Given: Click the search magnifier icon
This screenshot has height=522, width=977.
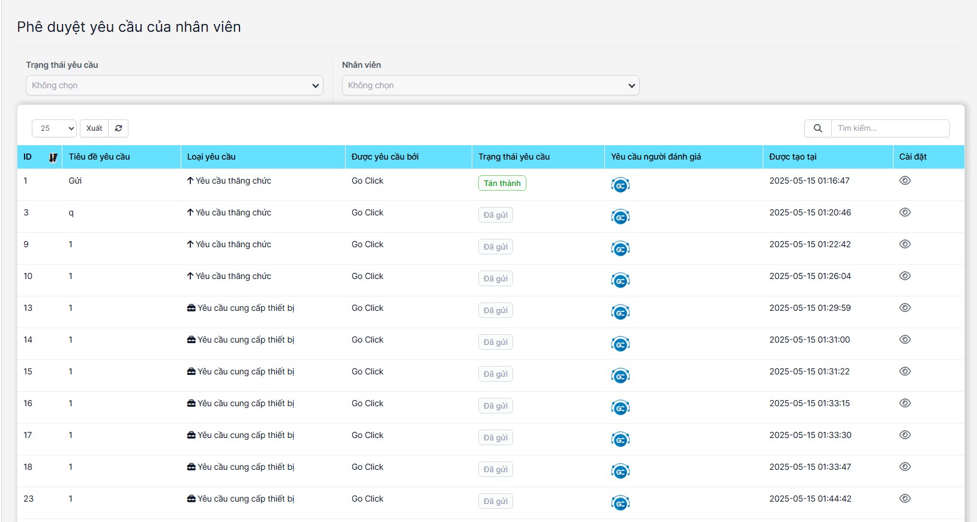Looking at the screenshot, I should pos(817,128).
